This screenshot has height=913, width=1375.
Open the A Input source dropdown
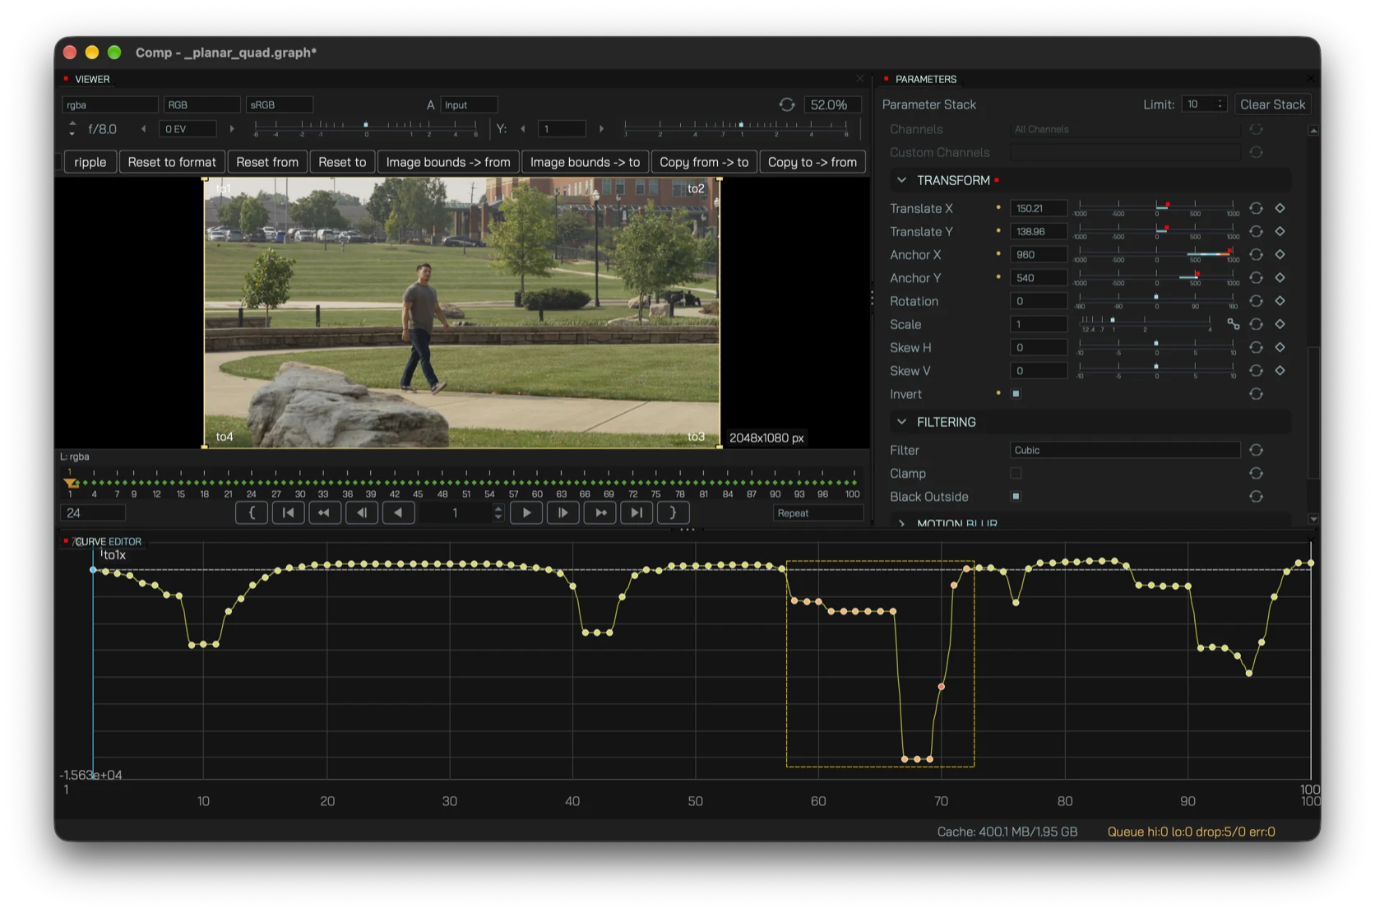(x=469, y=104)
